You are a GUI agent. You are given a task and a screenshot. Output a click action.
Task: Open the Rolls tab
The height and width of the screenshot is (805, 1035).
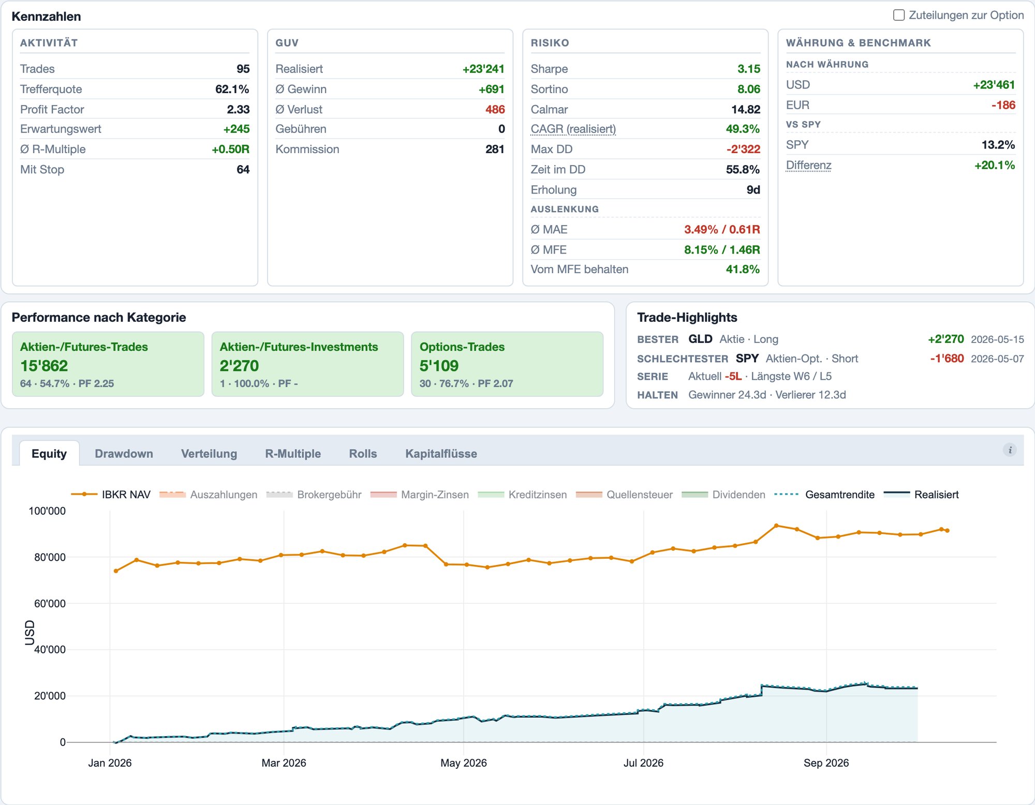[363, 454]
